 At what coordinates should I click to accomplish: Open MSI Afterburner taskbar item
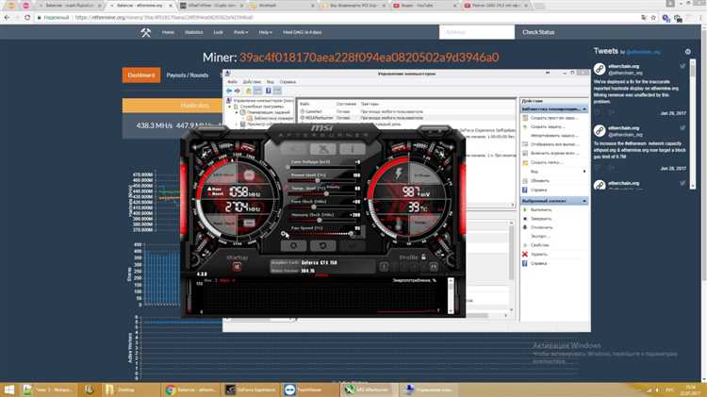(370, 389)
